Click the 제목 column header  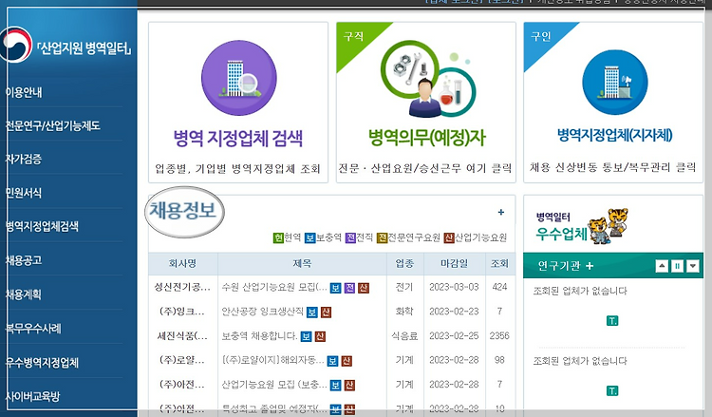coord(302,263)
